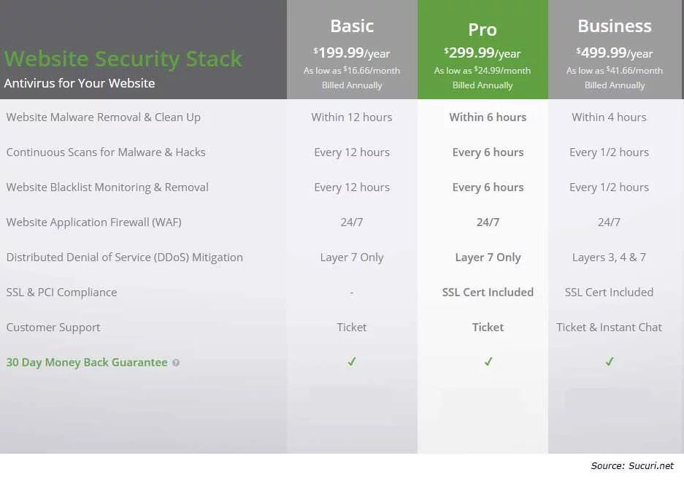Select the Business plan header
Screen dimensions: 684x480
tap(615, 50)
